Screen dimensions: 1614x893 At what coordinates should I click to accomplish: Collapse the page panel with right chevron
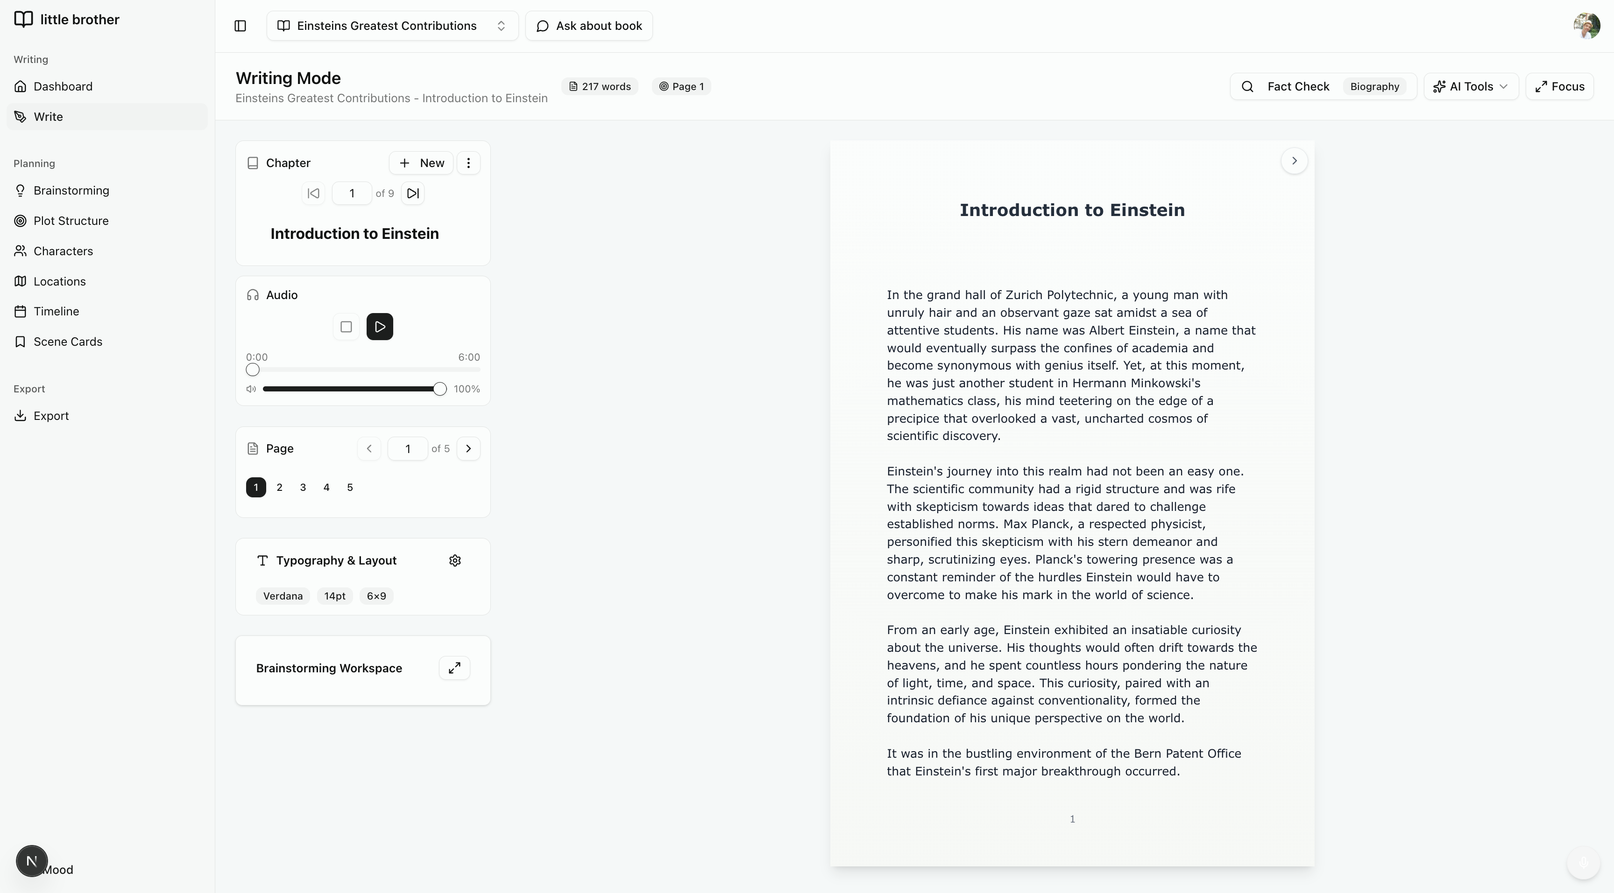tap(1294, 161)
